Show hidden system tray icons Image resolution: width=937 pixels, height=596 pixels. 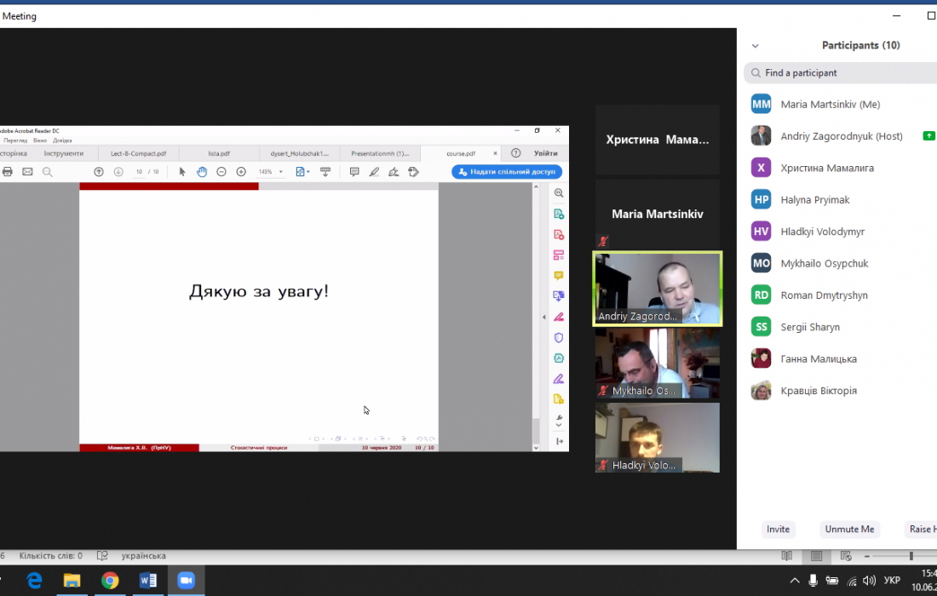click(795, 581)
